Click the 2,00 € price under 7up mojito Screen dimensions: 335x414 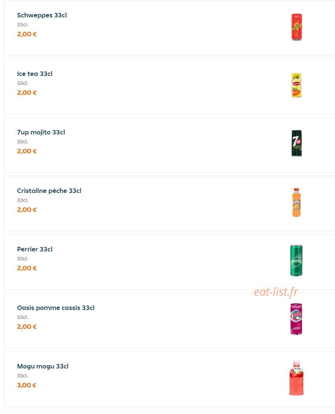point(27,151)
